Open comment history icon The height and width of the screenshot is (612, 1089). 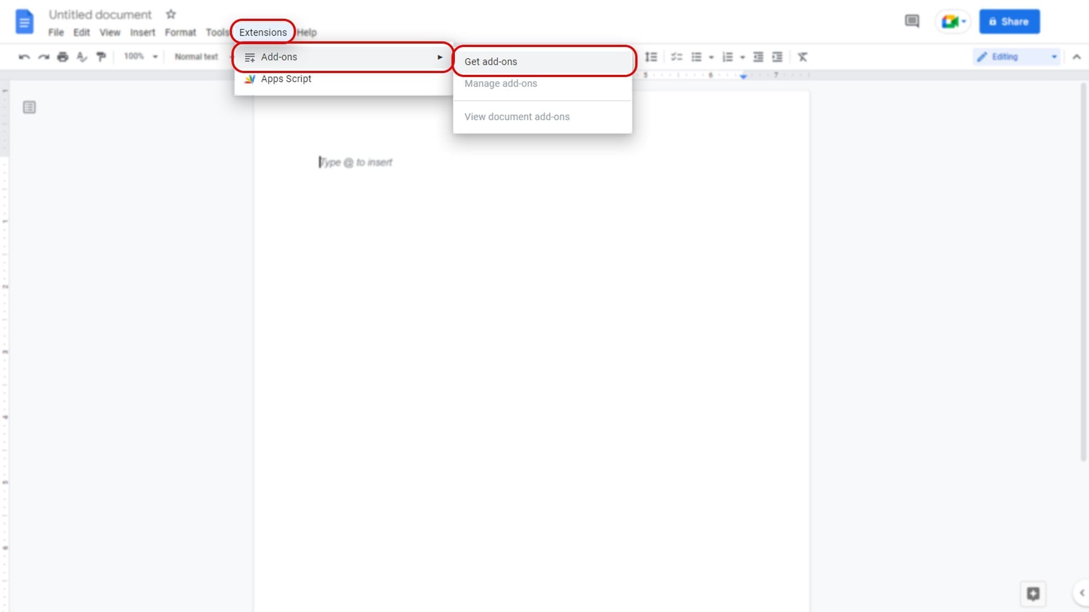click(912, 22)
